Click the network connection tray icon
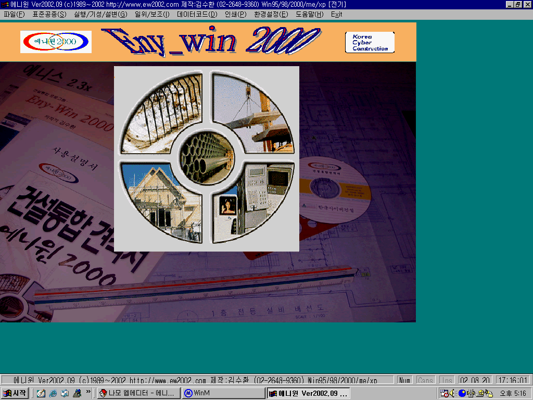Image resolution: width=533 pixels, height=400 pixels. (x=471, y=394)
